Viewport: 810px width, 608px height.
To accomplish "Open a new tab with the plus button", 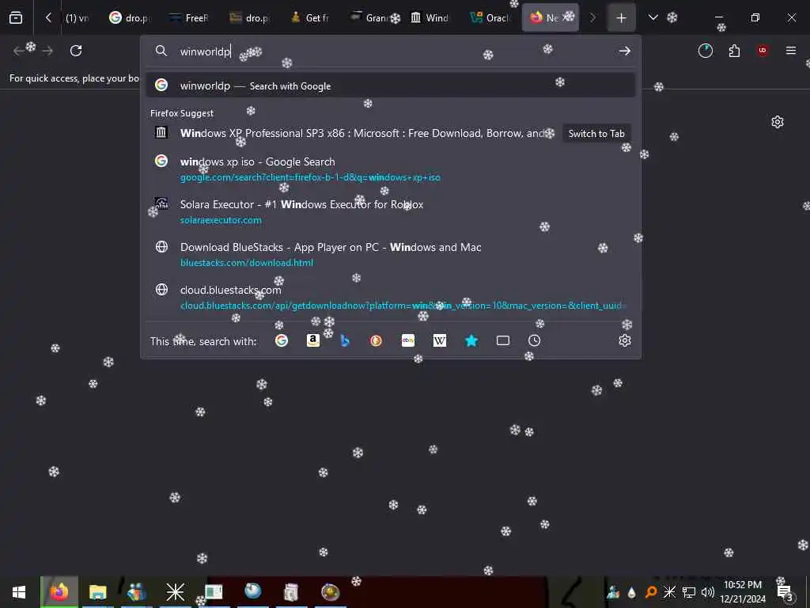I will click(x=621, y=17).
